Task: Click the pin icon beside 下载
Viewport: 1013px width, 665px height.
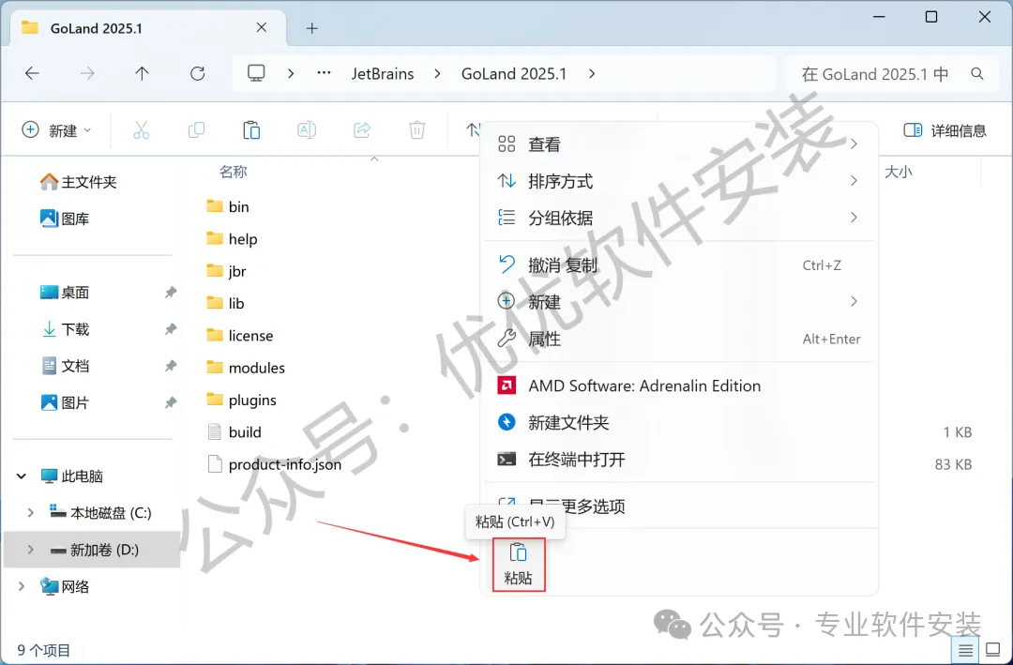Action: click(x=171, y=329)
